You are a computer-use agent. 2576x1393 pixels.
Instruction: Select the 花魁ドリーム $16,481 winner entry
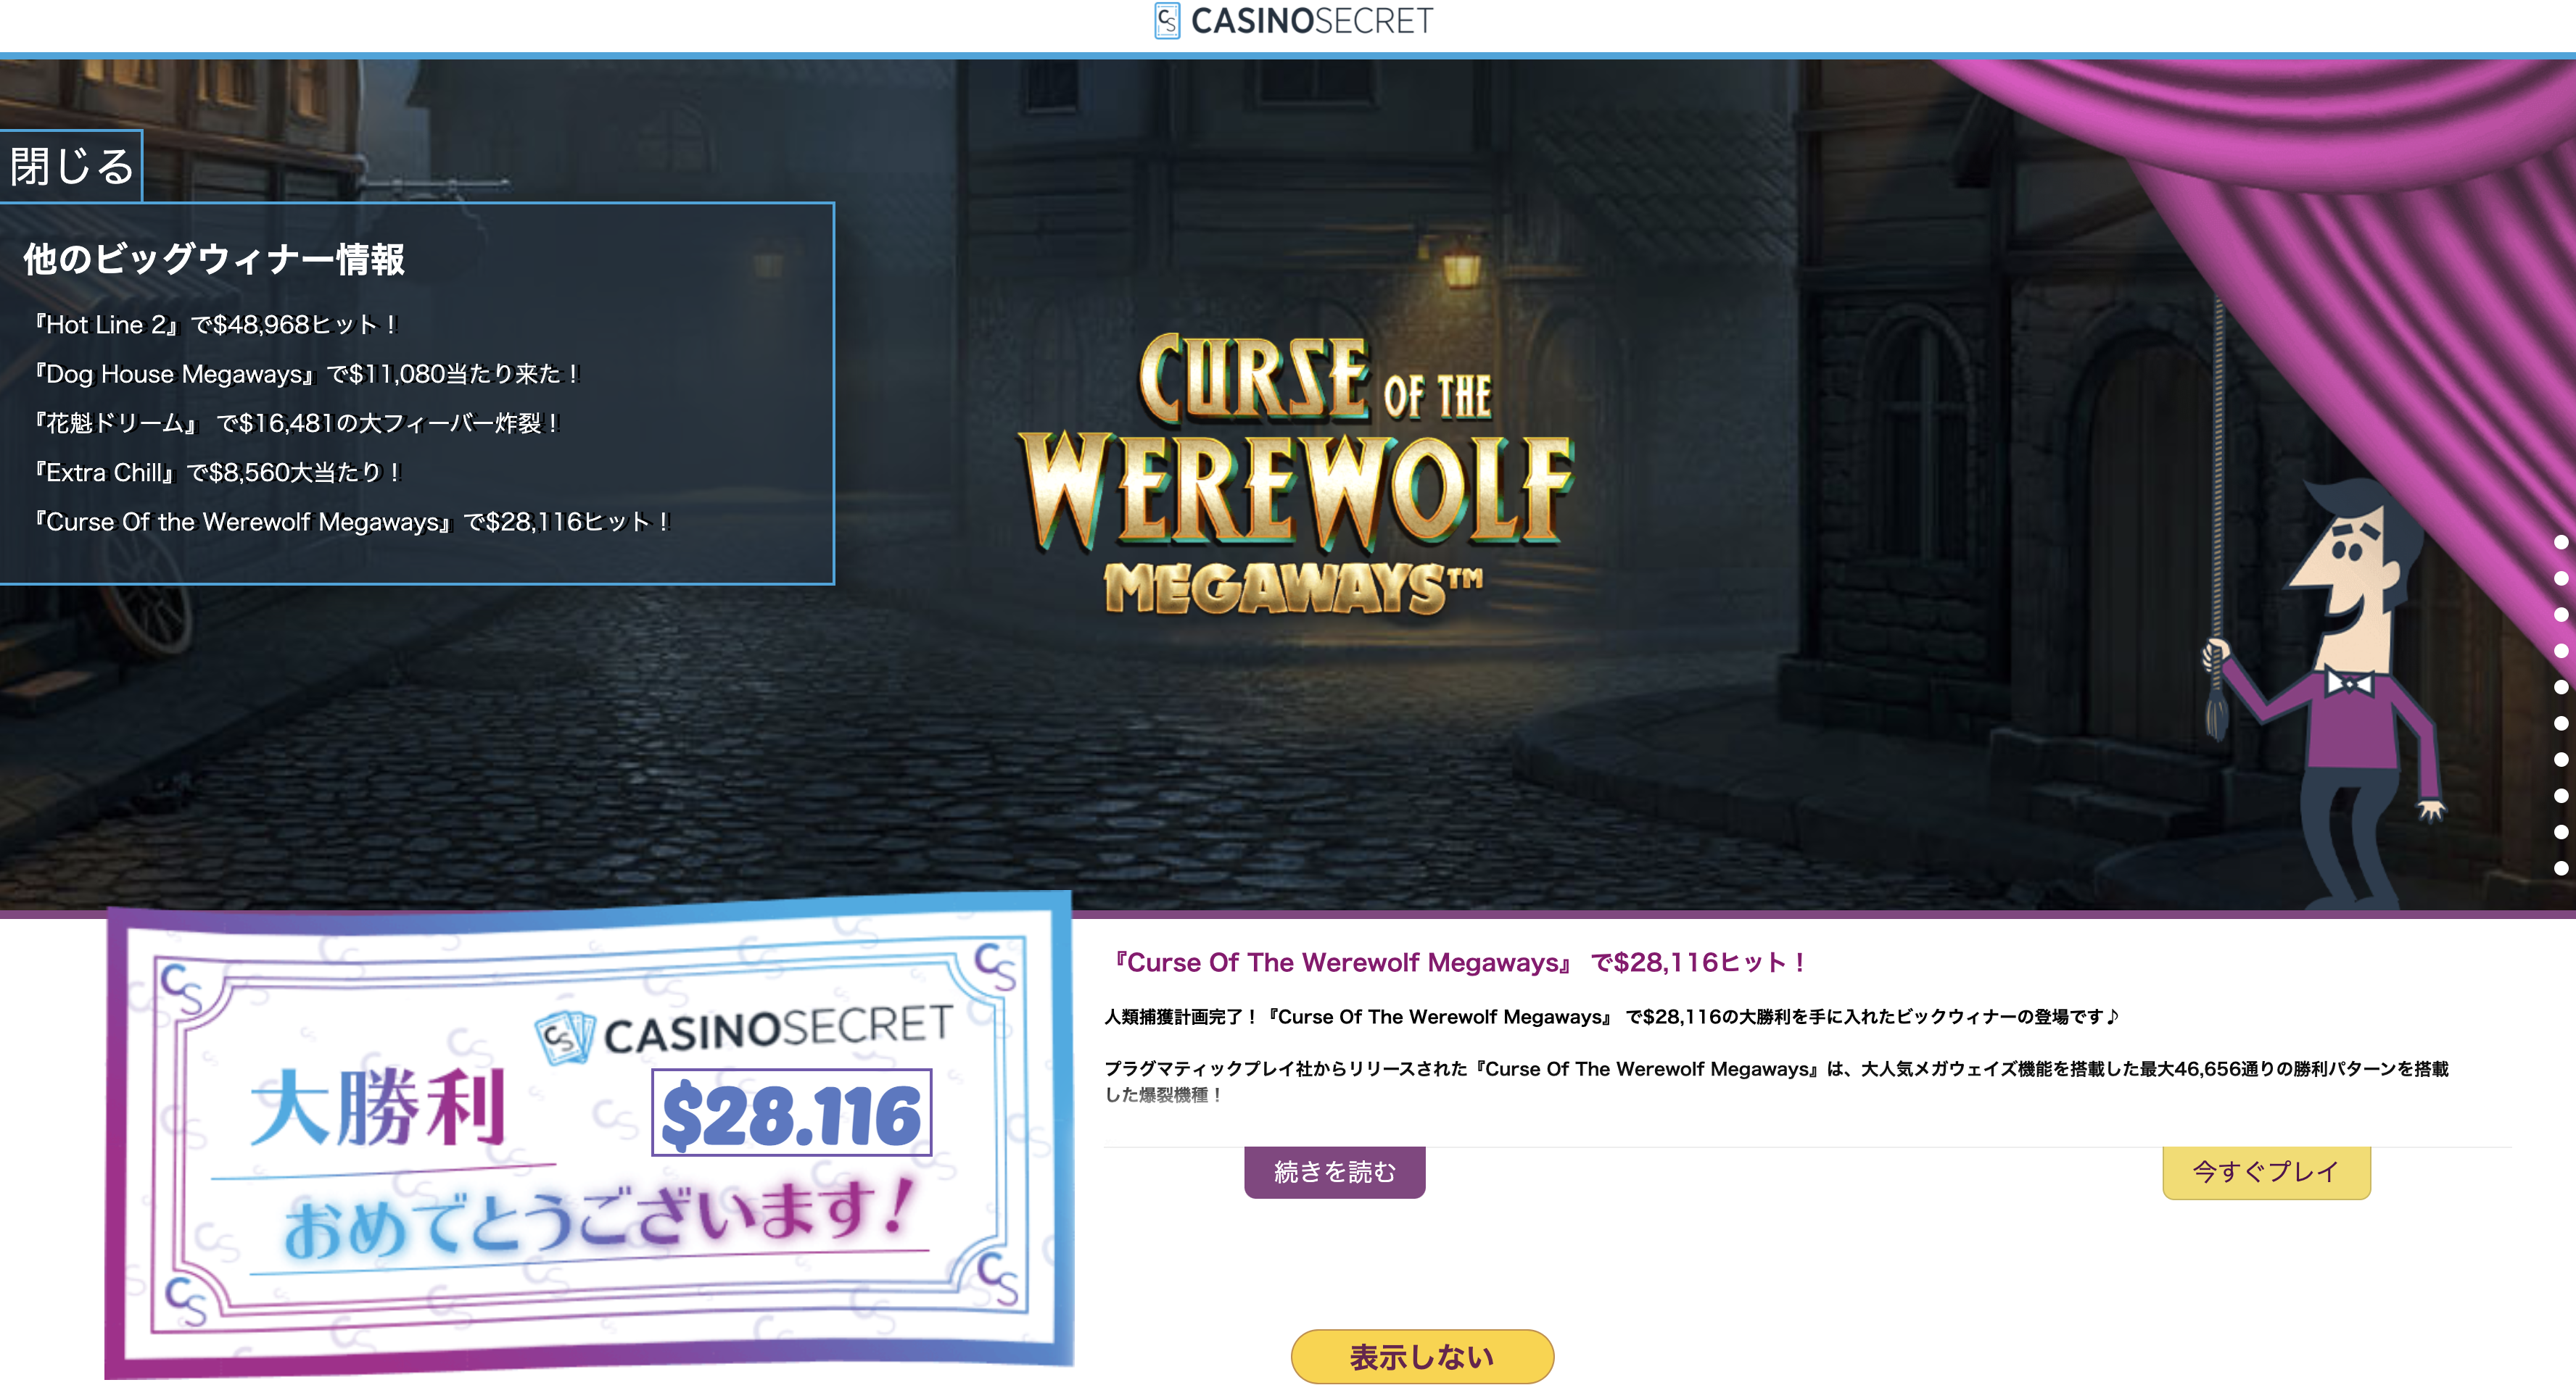point(297,423)
